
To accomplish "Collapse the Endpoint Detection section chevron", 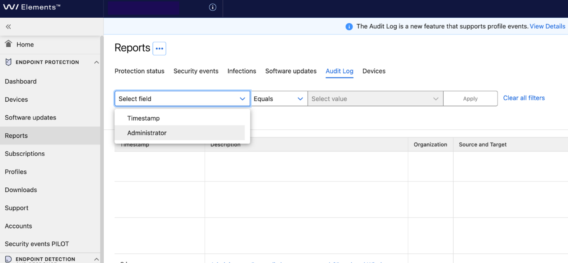I will click(x=96, y=259).
